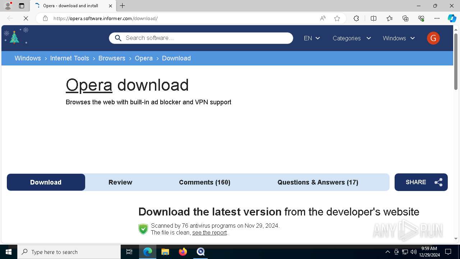The height and width of the screenshot is (259, 460).
Task: Focus the Search software field
Action: (x=201, y=38)
